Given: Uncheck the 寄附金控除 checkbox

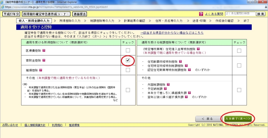Looking at the screenshot, I should 128,60.
